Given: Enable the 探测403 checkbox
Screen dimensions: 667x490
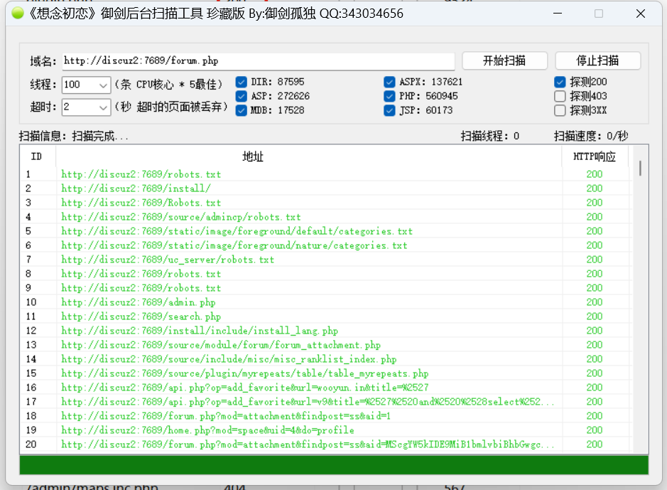Looking at the screenshot, I should pyautogui.click(x=560, y=96).
